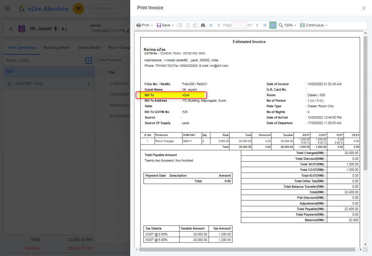372x256 pixels.
Task: Expand Folio390 - eZee arrow
Action: click(89, 84)
